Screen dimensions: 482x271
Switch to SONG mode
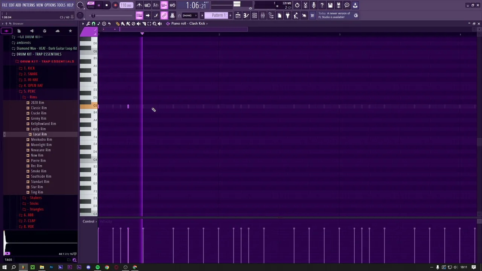91,7
